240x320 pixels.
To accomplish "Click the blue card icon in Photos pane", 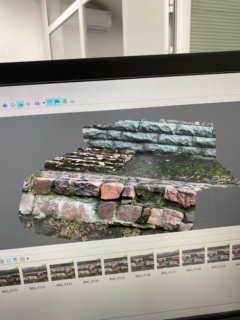I will (x=15, y=260).
